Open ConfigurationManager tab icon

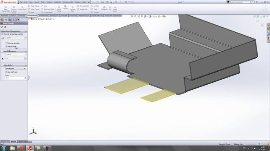pos(10,20)
